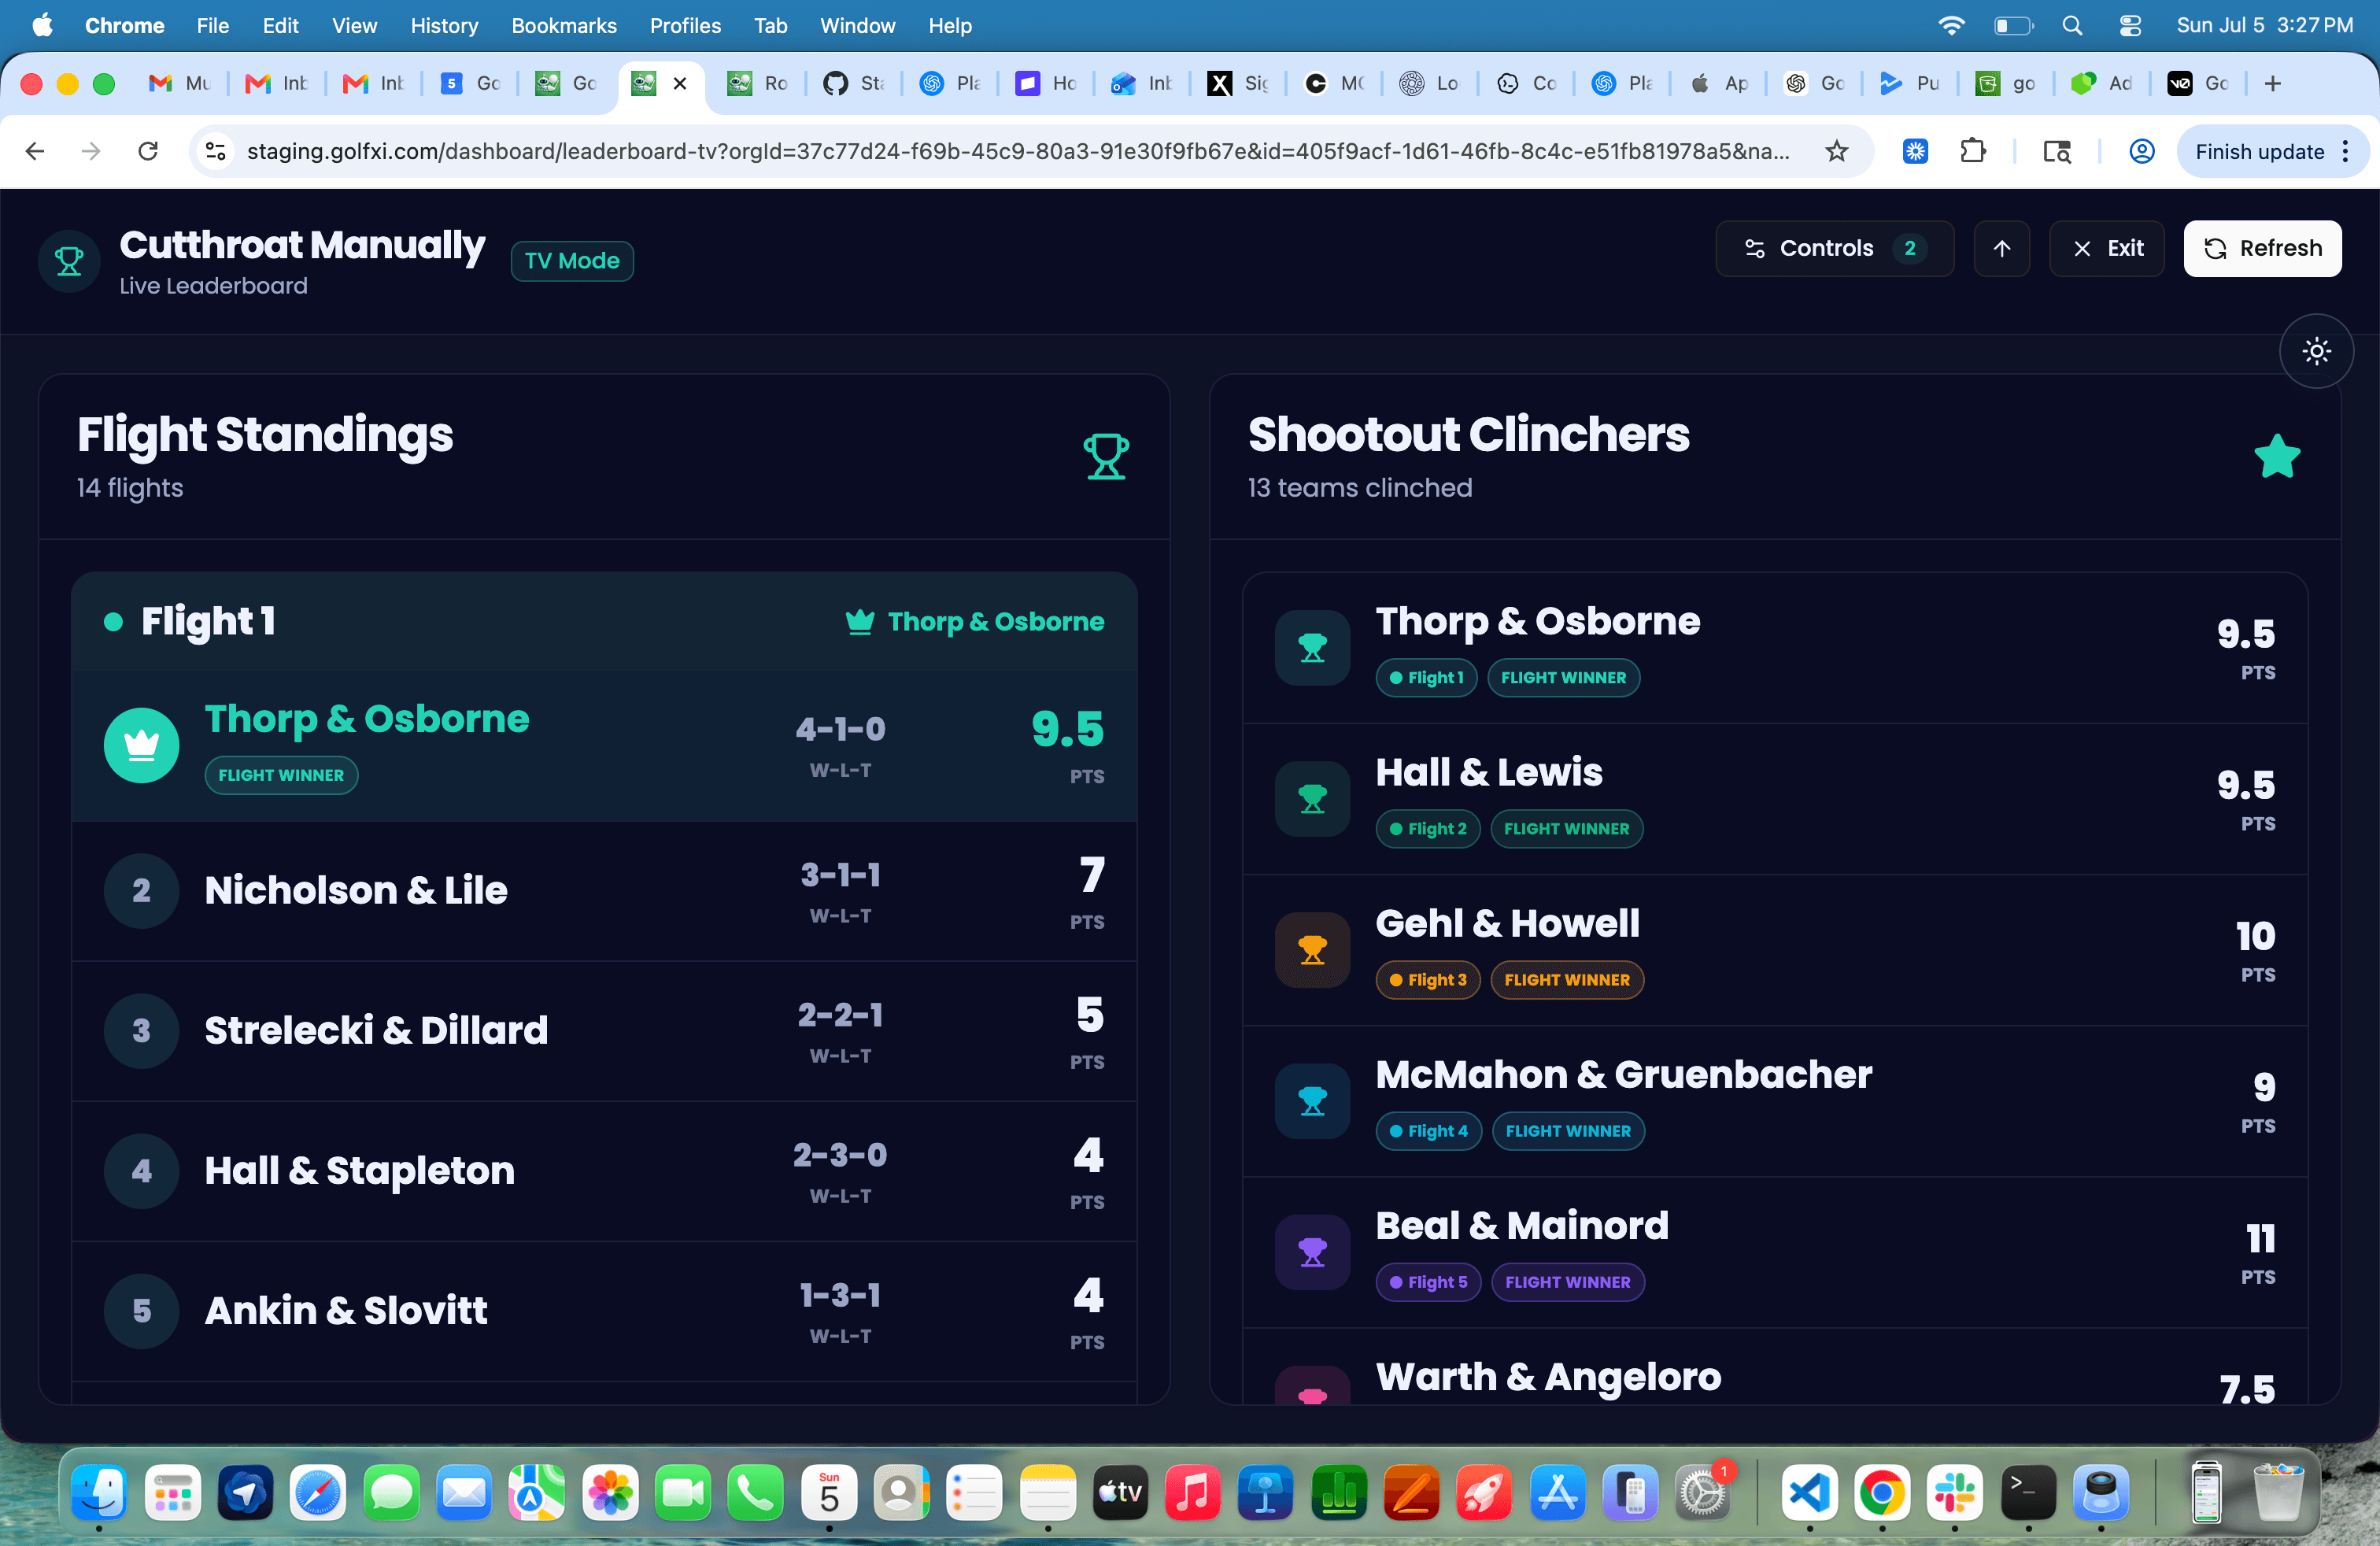Reload the page in Chrome
The image size is (2380, 1546).
tap(148, 151)
